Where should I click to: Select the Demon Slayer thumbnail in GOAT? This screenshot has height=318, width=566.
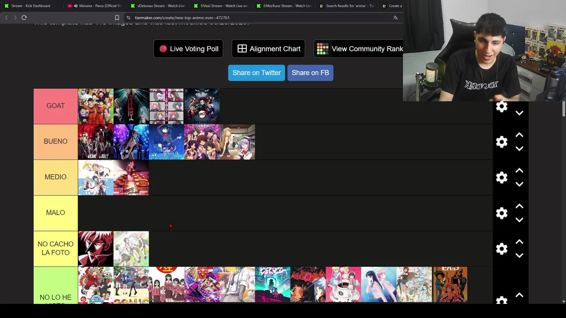click(202, 106)
